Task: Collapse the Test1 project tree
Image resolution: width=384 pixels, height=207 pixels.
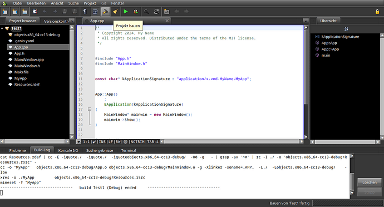Action: tap(2, 28)
